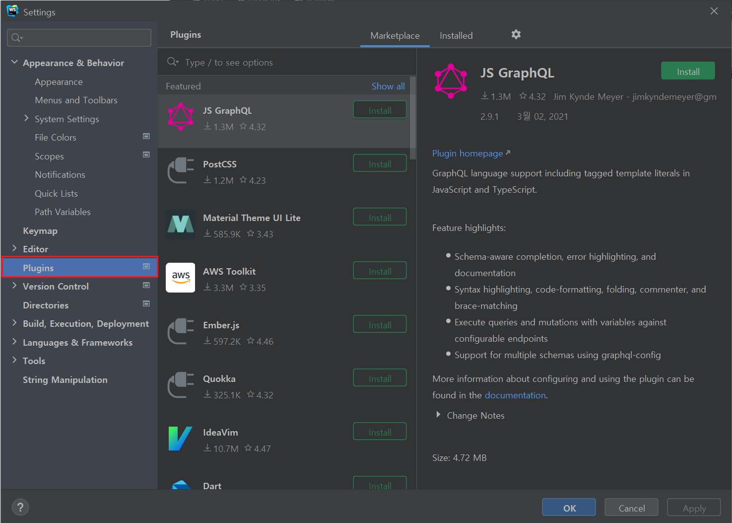Install the IdeaVim plugin

pyautogui.click(x=380, y=432)
